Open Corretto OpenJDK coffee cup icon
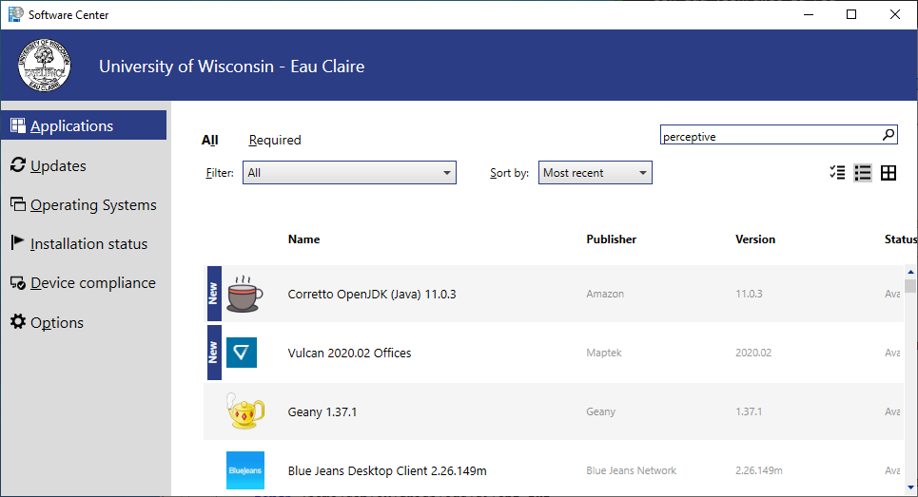This screenshot has height=497, width=918. tap(244, 295)
